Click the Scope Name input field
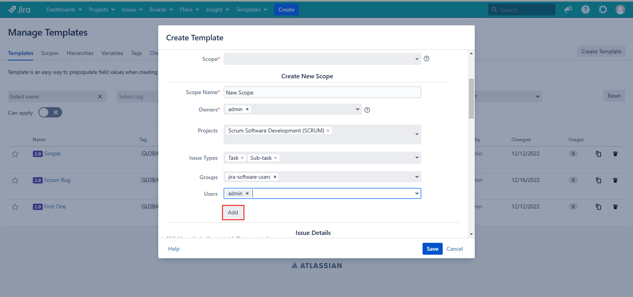Screen dimensions: 633x297 322,93
